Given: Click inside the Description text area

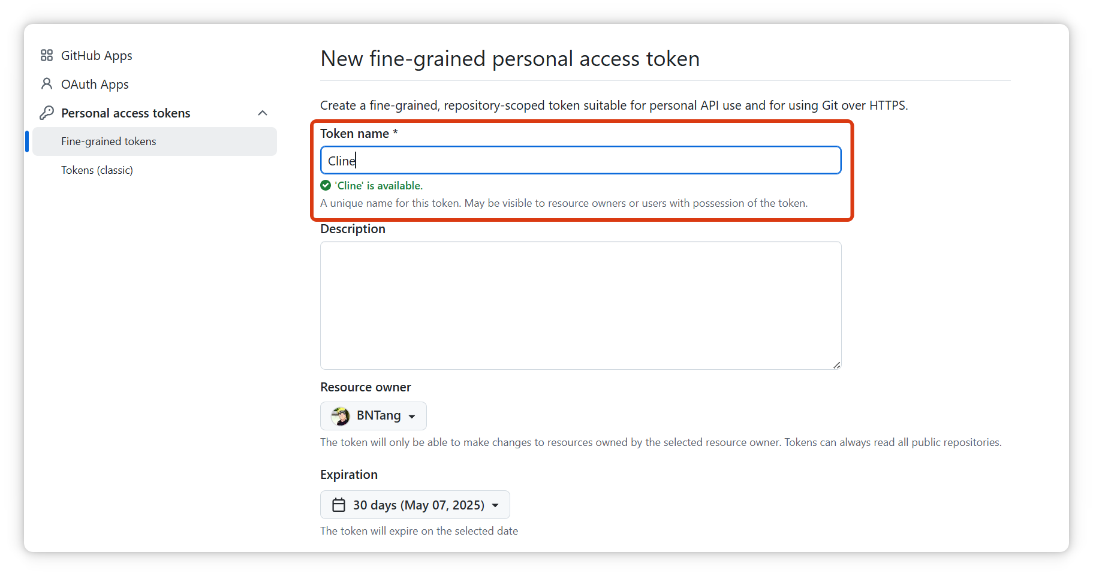Looking at the screenshot, I should point(580,305).
